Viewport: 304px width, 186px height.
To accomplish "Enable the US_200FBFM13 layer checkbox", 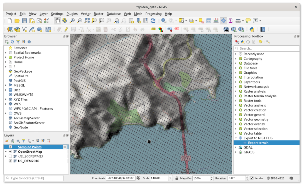I will (x=10, y=156).
